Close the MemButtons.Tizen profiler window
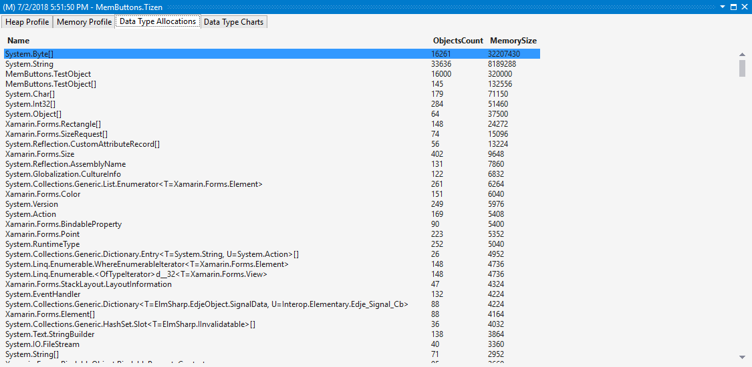This screenshot has width=752, height=367. click(744, 7)
